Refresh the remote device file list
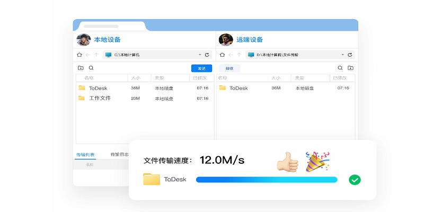 [x=350, y=55]
